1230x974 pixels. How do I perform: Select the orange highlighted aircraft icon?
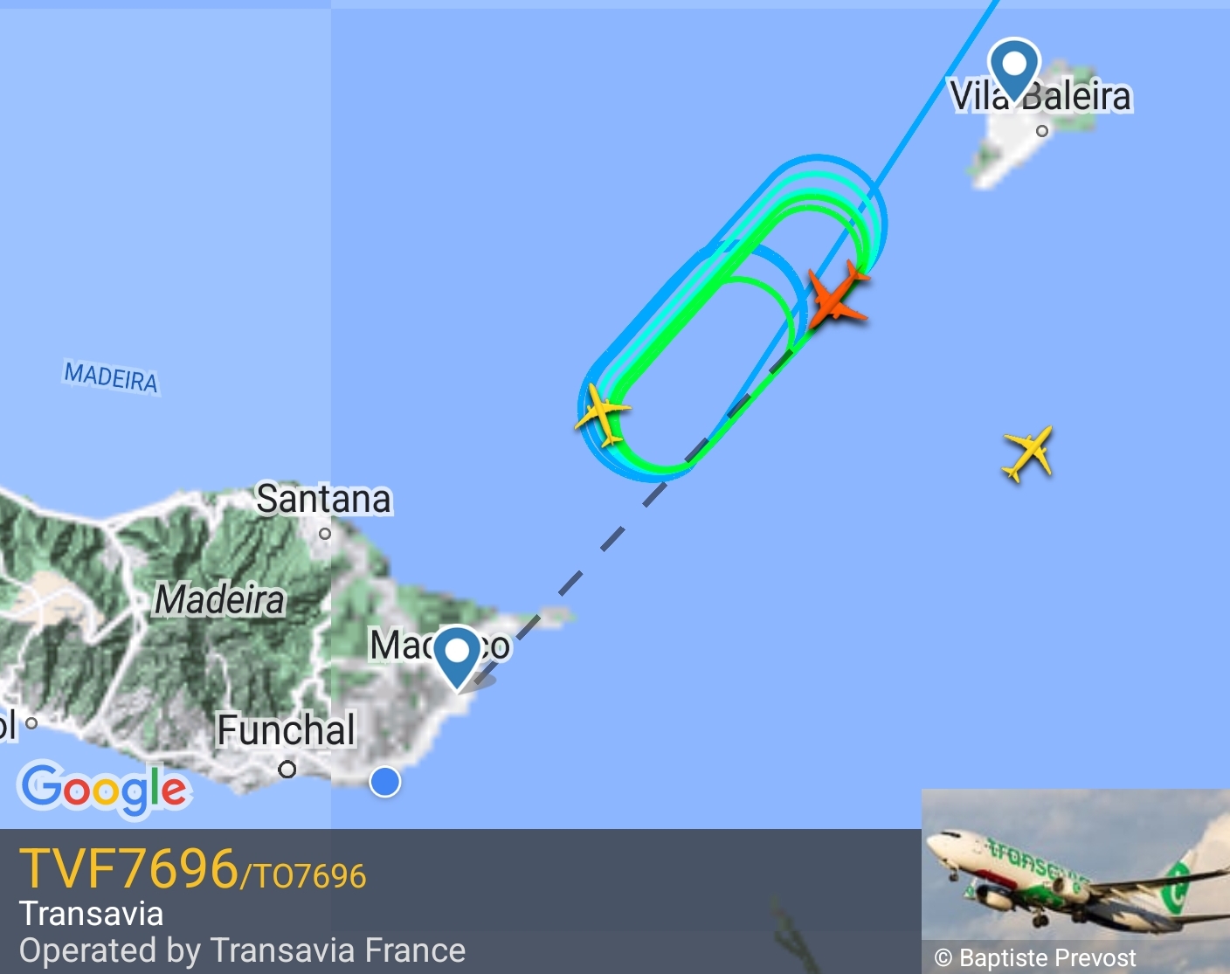838,294
